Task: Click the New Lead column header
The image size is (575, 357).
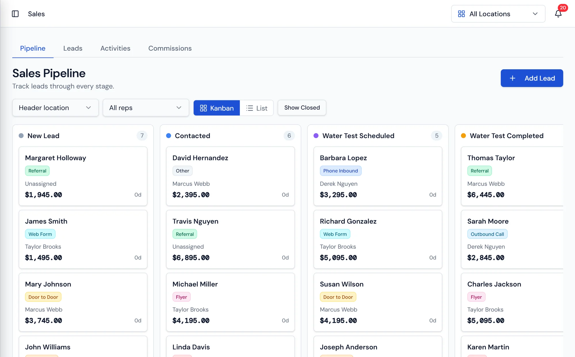Action: [43, 136]
